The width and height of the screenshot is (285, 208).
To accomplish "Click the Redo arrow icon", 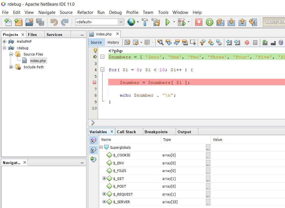I will [65, 22].
